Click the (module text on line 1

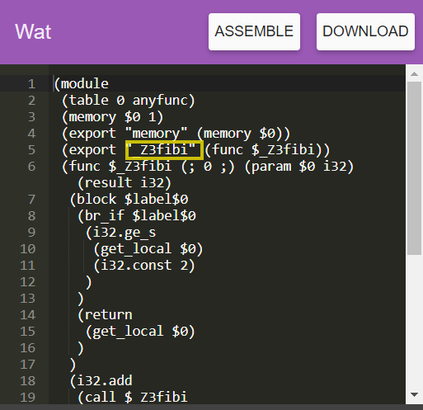pyautogui.click(x=82, y=84)
